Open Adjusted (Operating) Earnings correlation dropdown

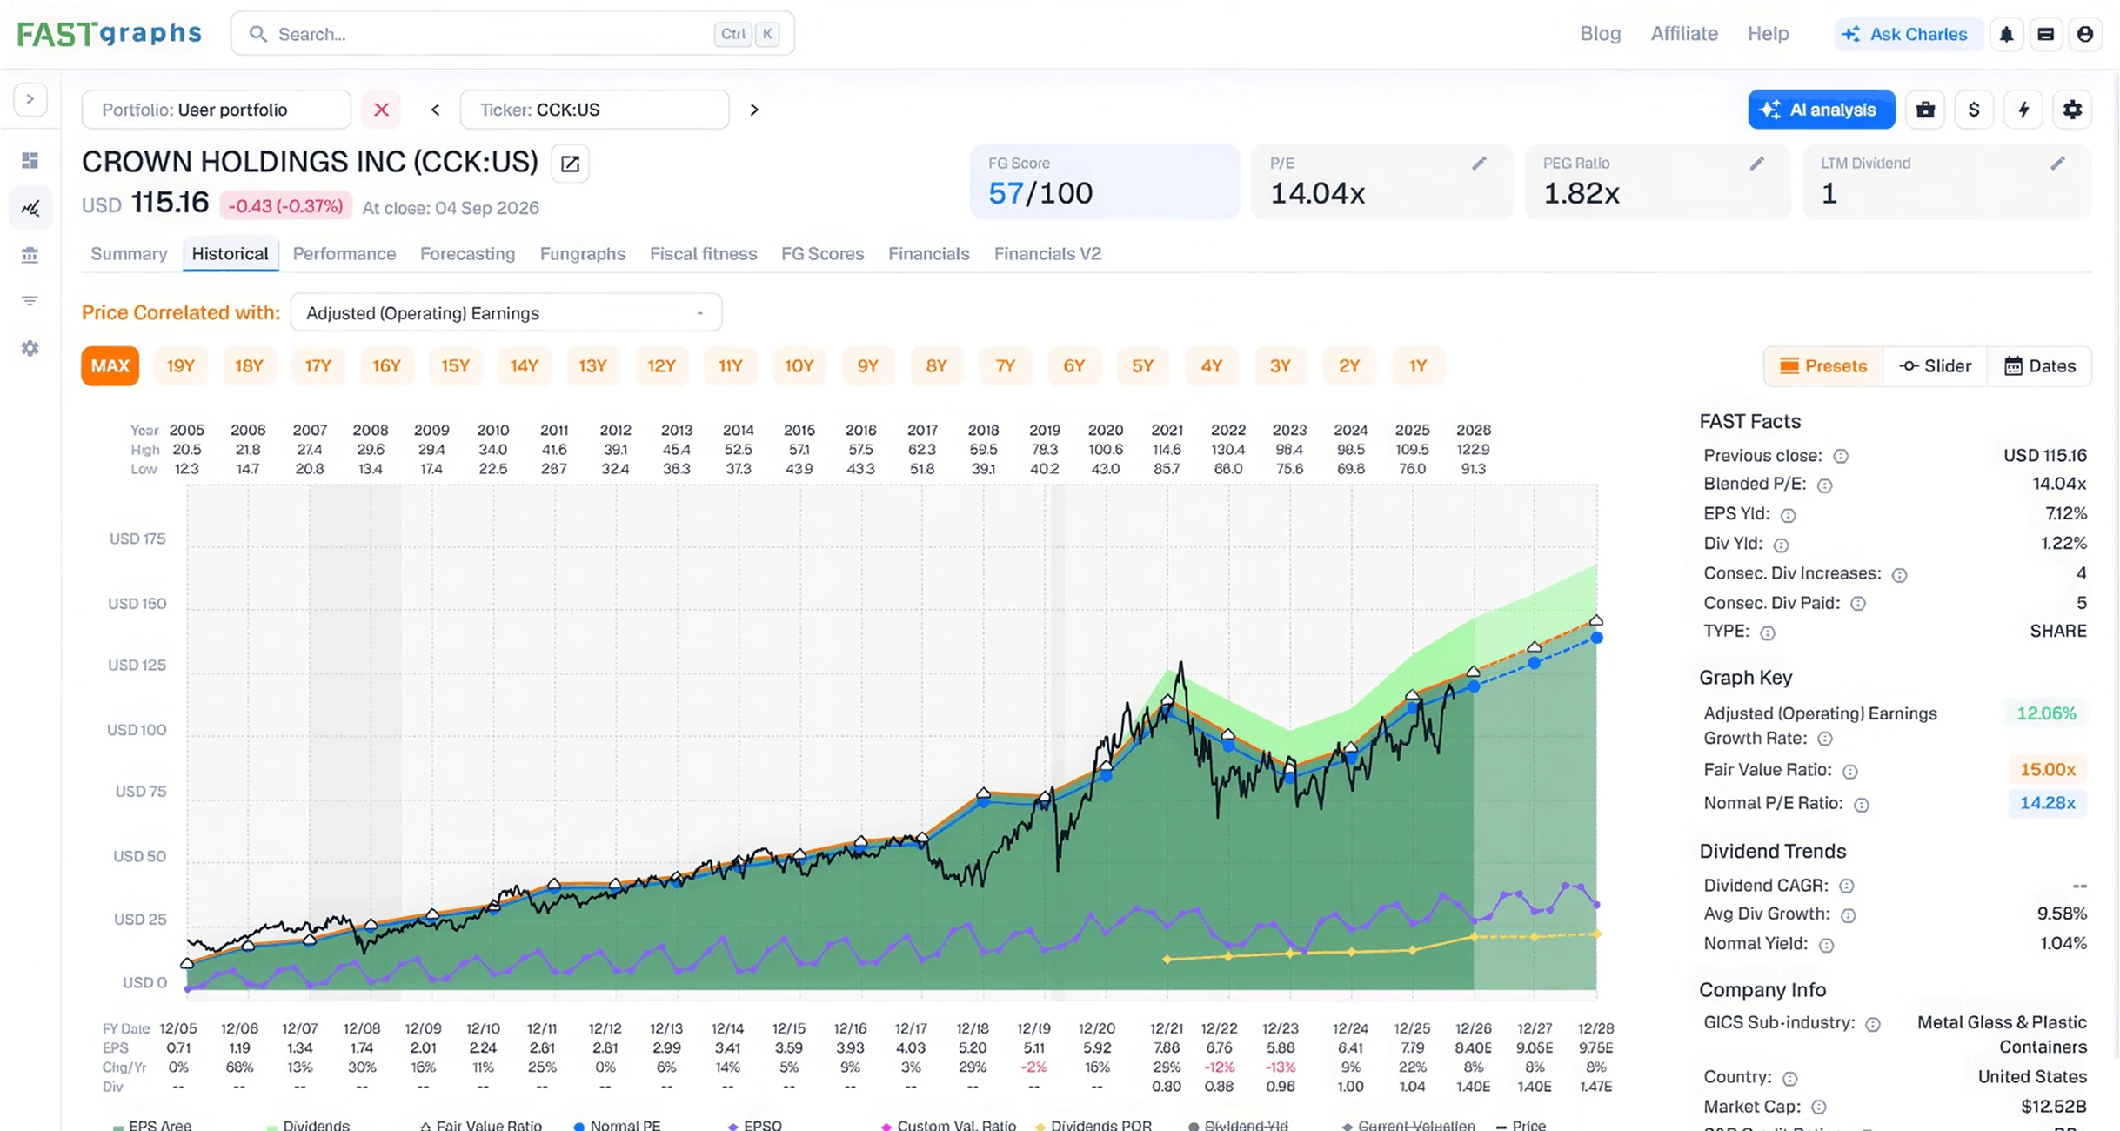(x=505, y=313)
